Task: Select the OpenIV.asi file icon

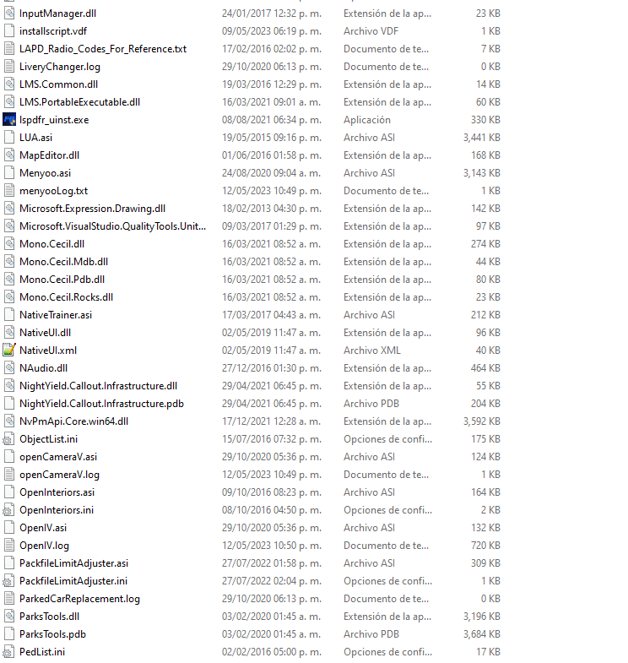Action: click(x=9, y=528)
